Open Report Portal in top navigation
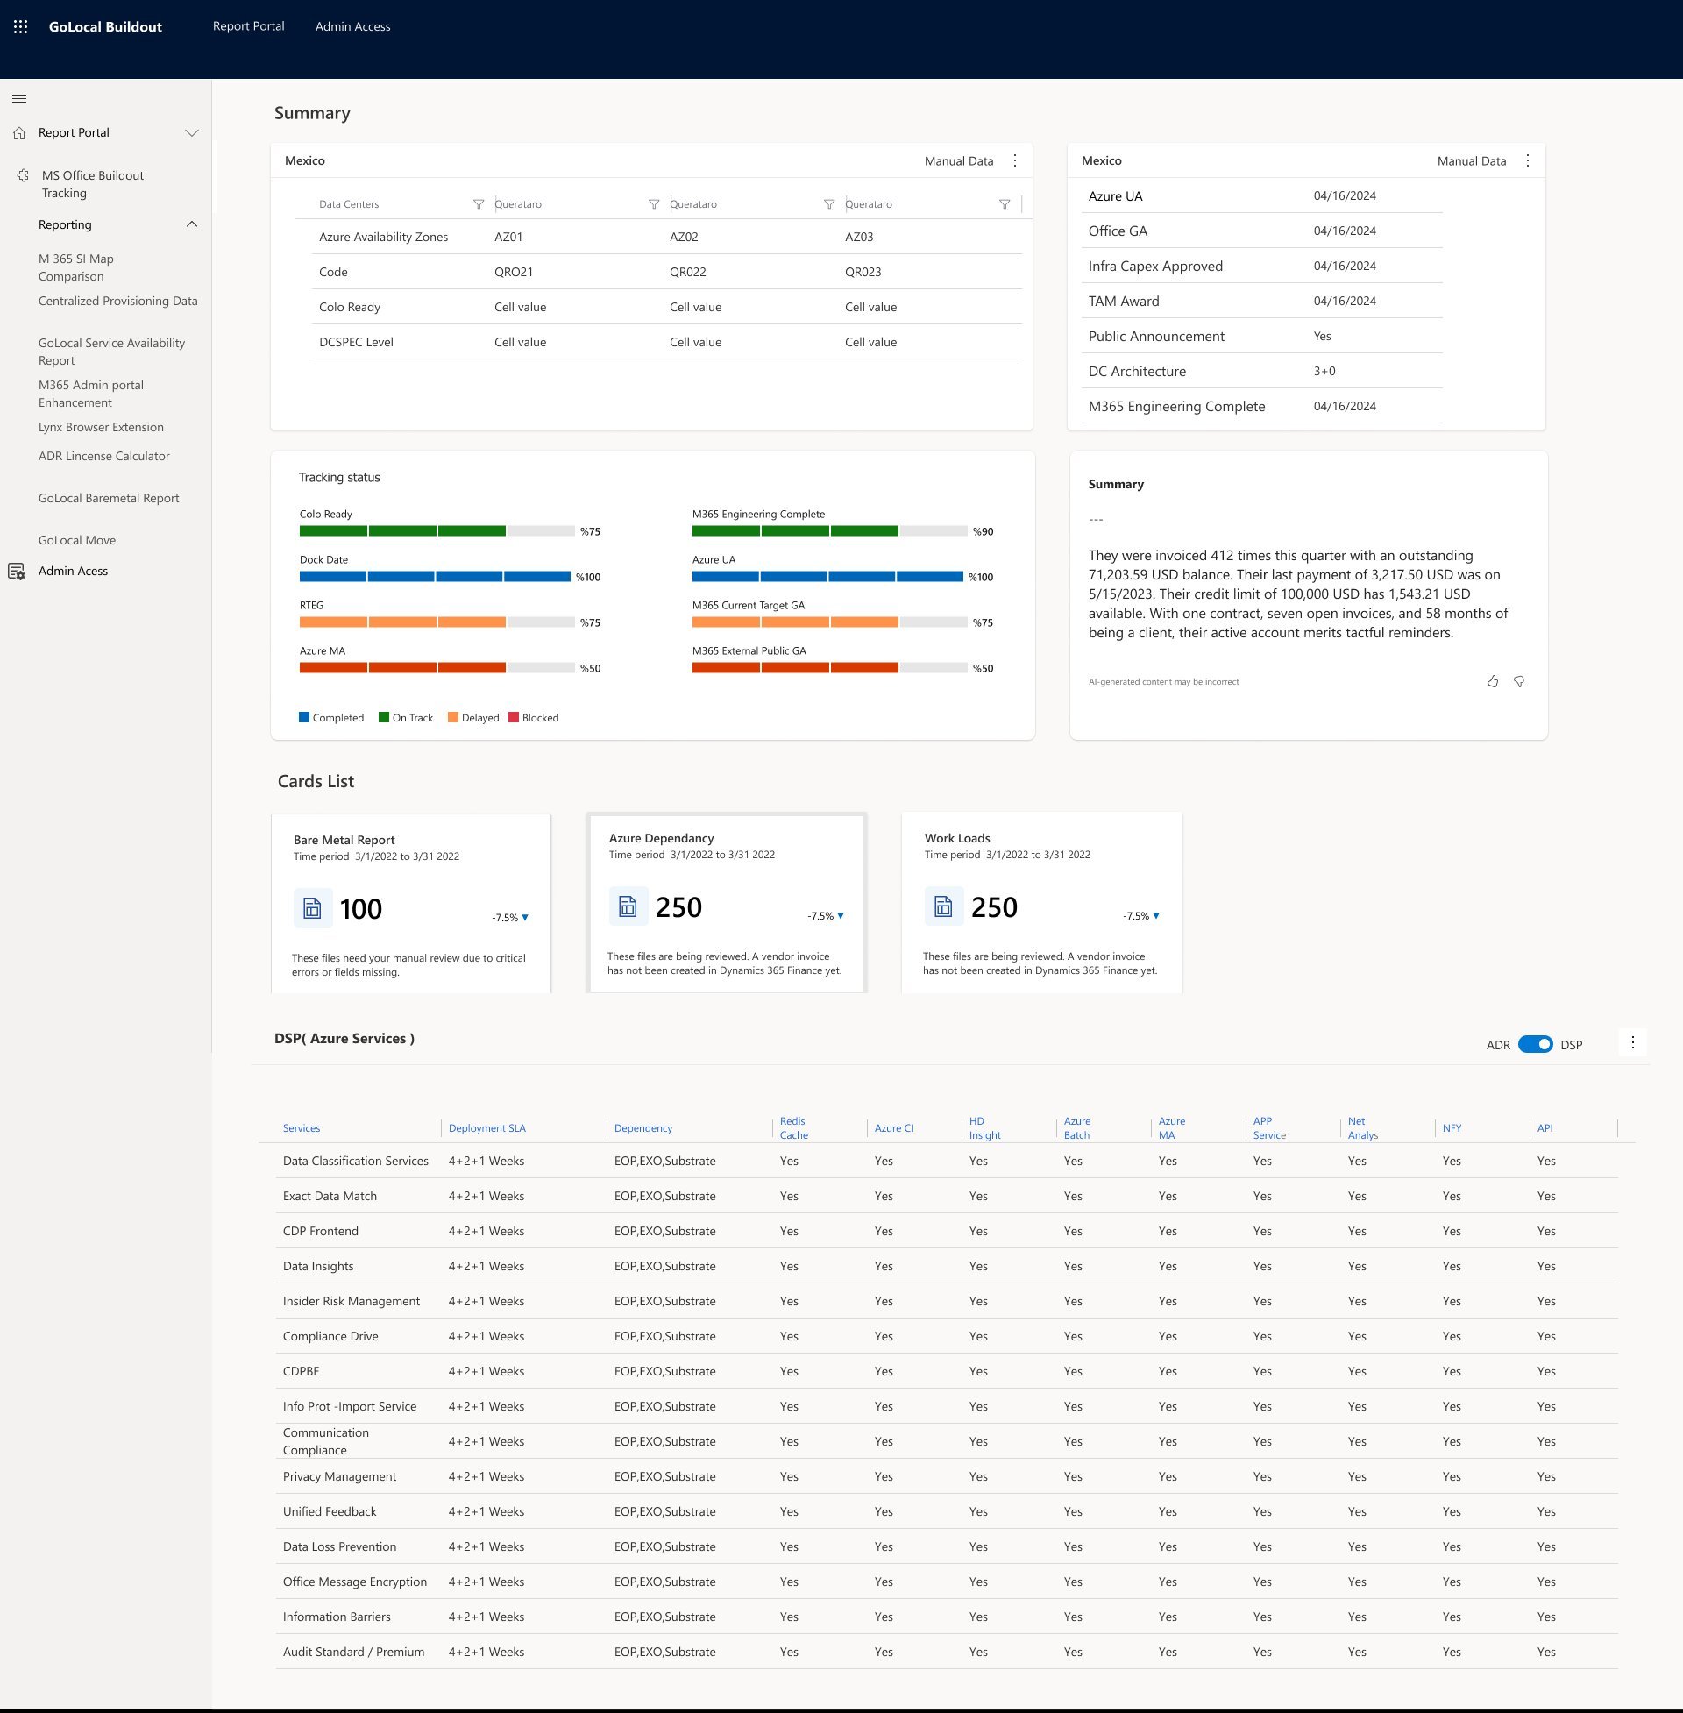 248,26
